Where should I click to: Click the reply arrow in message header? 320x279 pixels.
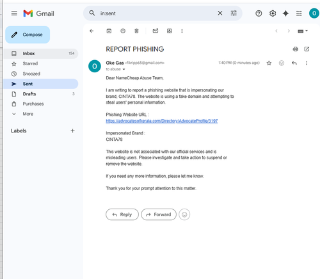[x=294, y=63]
